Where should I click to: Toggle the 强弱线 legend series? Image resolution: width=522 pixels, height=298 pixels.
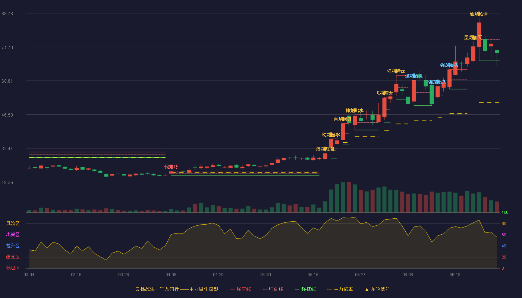(x=273, y=289)
